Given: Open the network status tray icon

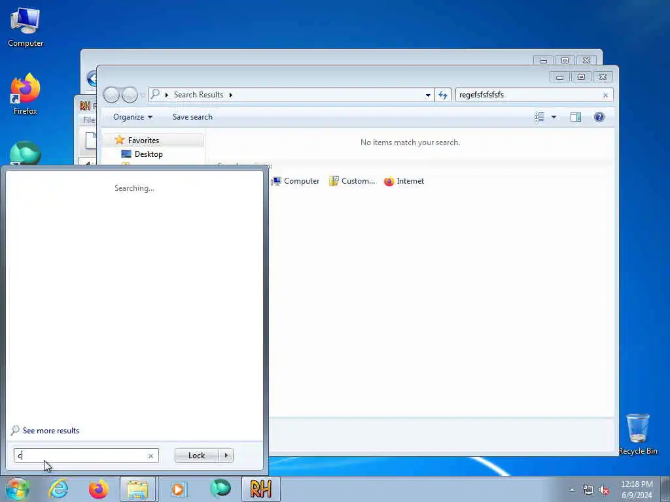Looking at the screenshot, I should pos(588,490).
